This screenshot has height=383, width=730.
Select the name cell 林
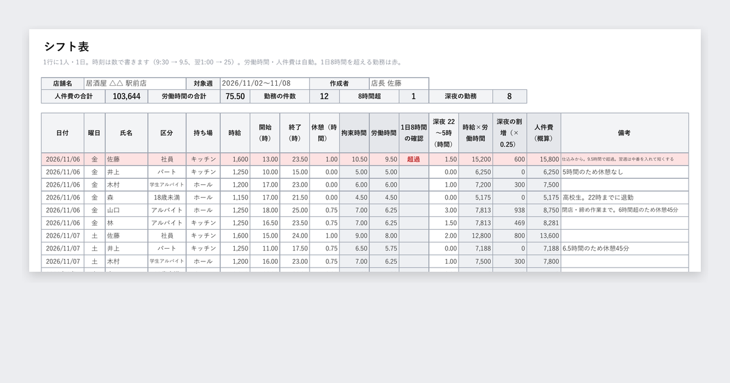point(127,223)
